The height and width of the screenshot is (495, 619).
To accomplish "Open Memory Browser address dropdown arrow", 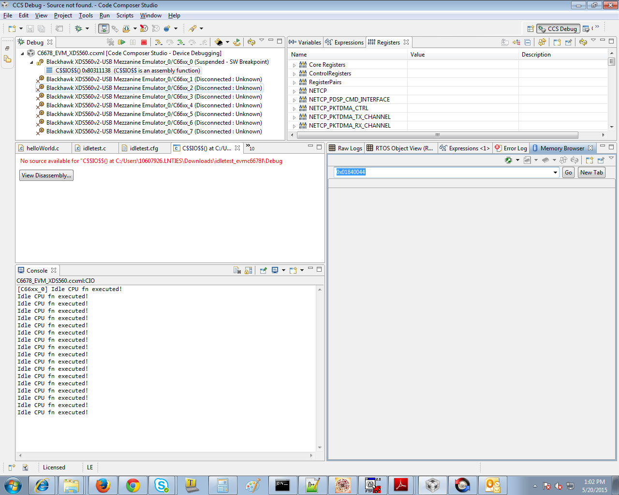I will [555, 173].
